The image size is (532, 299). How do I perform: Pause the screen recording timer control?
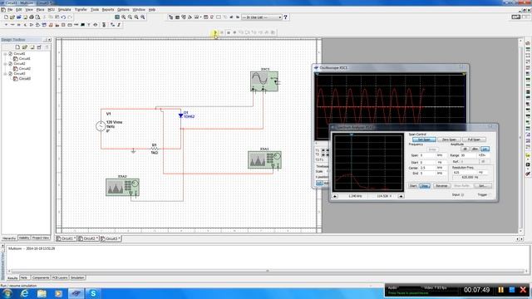click(x=500, y=290)
